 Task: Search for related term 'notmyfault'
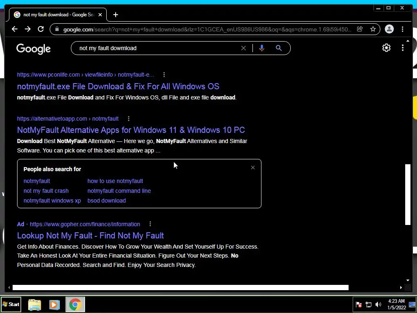pyautogui.click(x=37, y=181)
